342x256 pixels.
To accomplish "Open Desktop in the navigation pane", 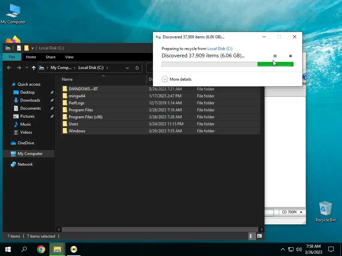I will pyautogui.click(x=27, y=92).
